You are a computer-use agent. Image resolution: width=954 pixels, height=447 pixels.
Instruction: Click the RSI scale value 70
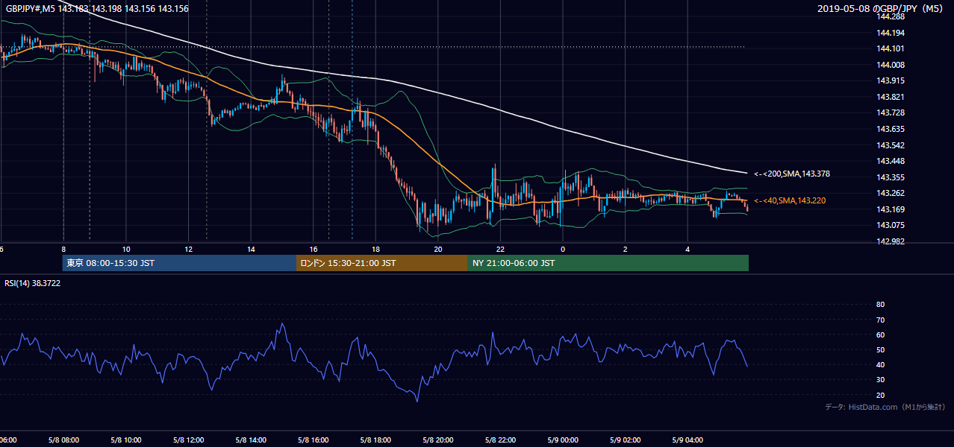tap(880, 320)
